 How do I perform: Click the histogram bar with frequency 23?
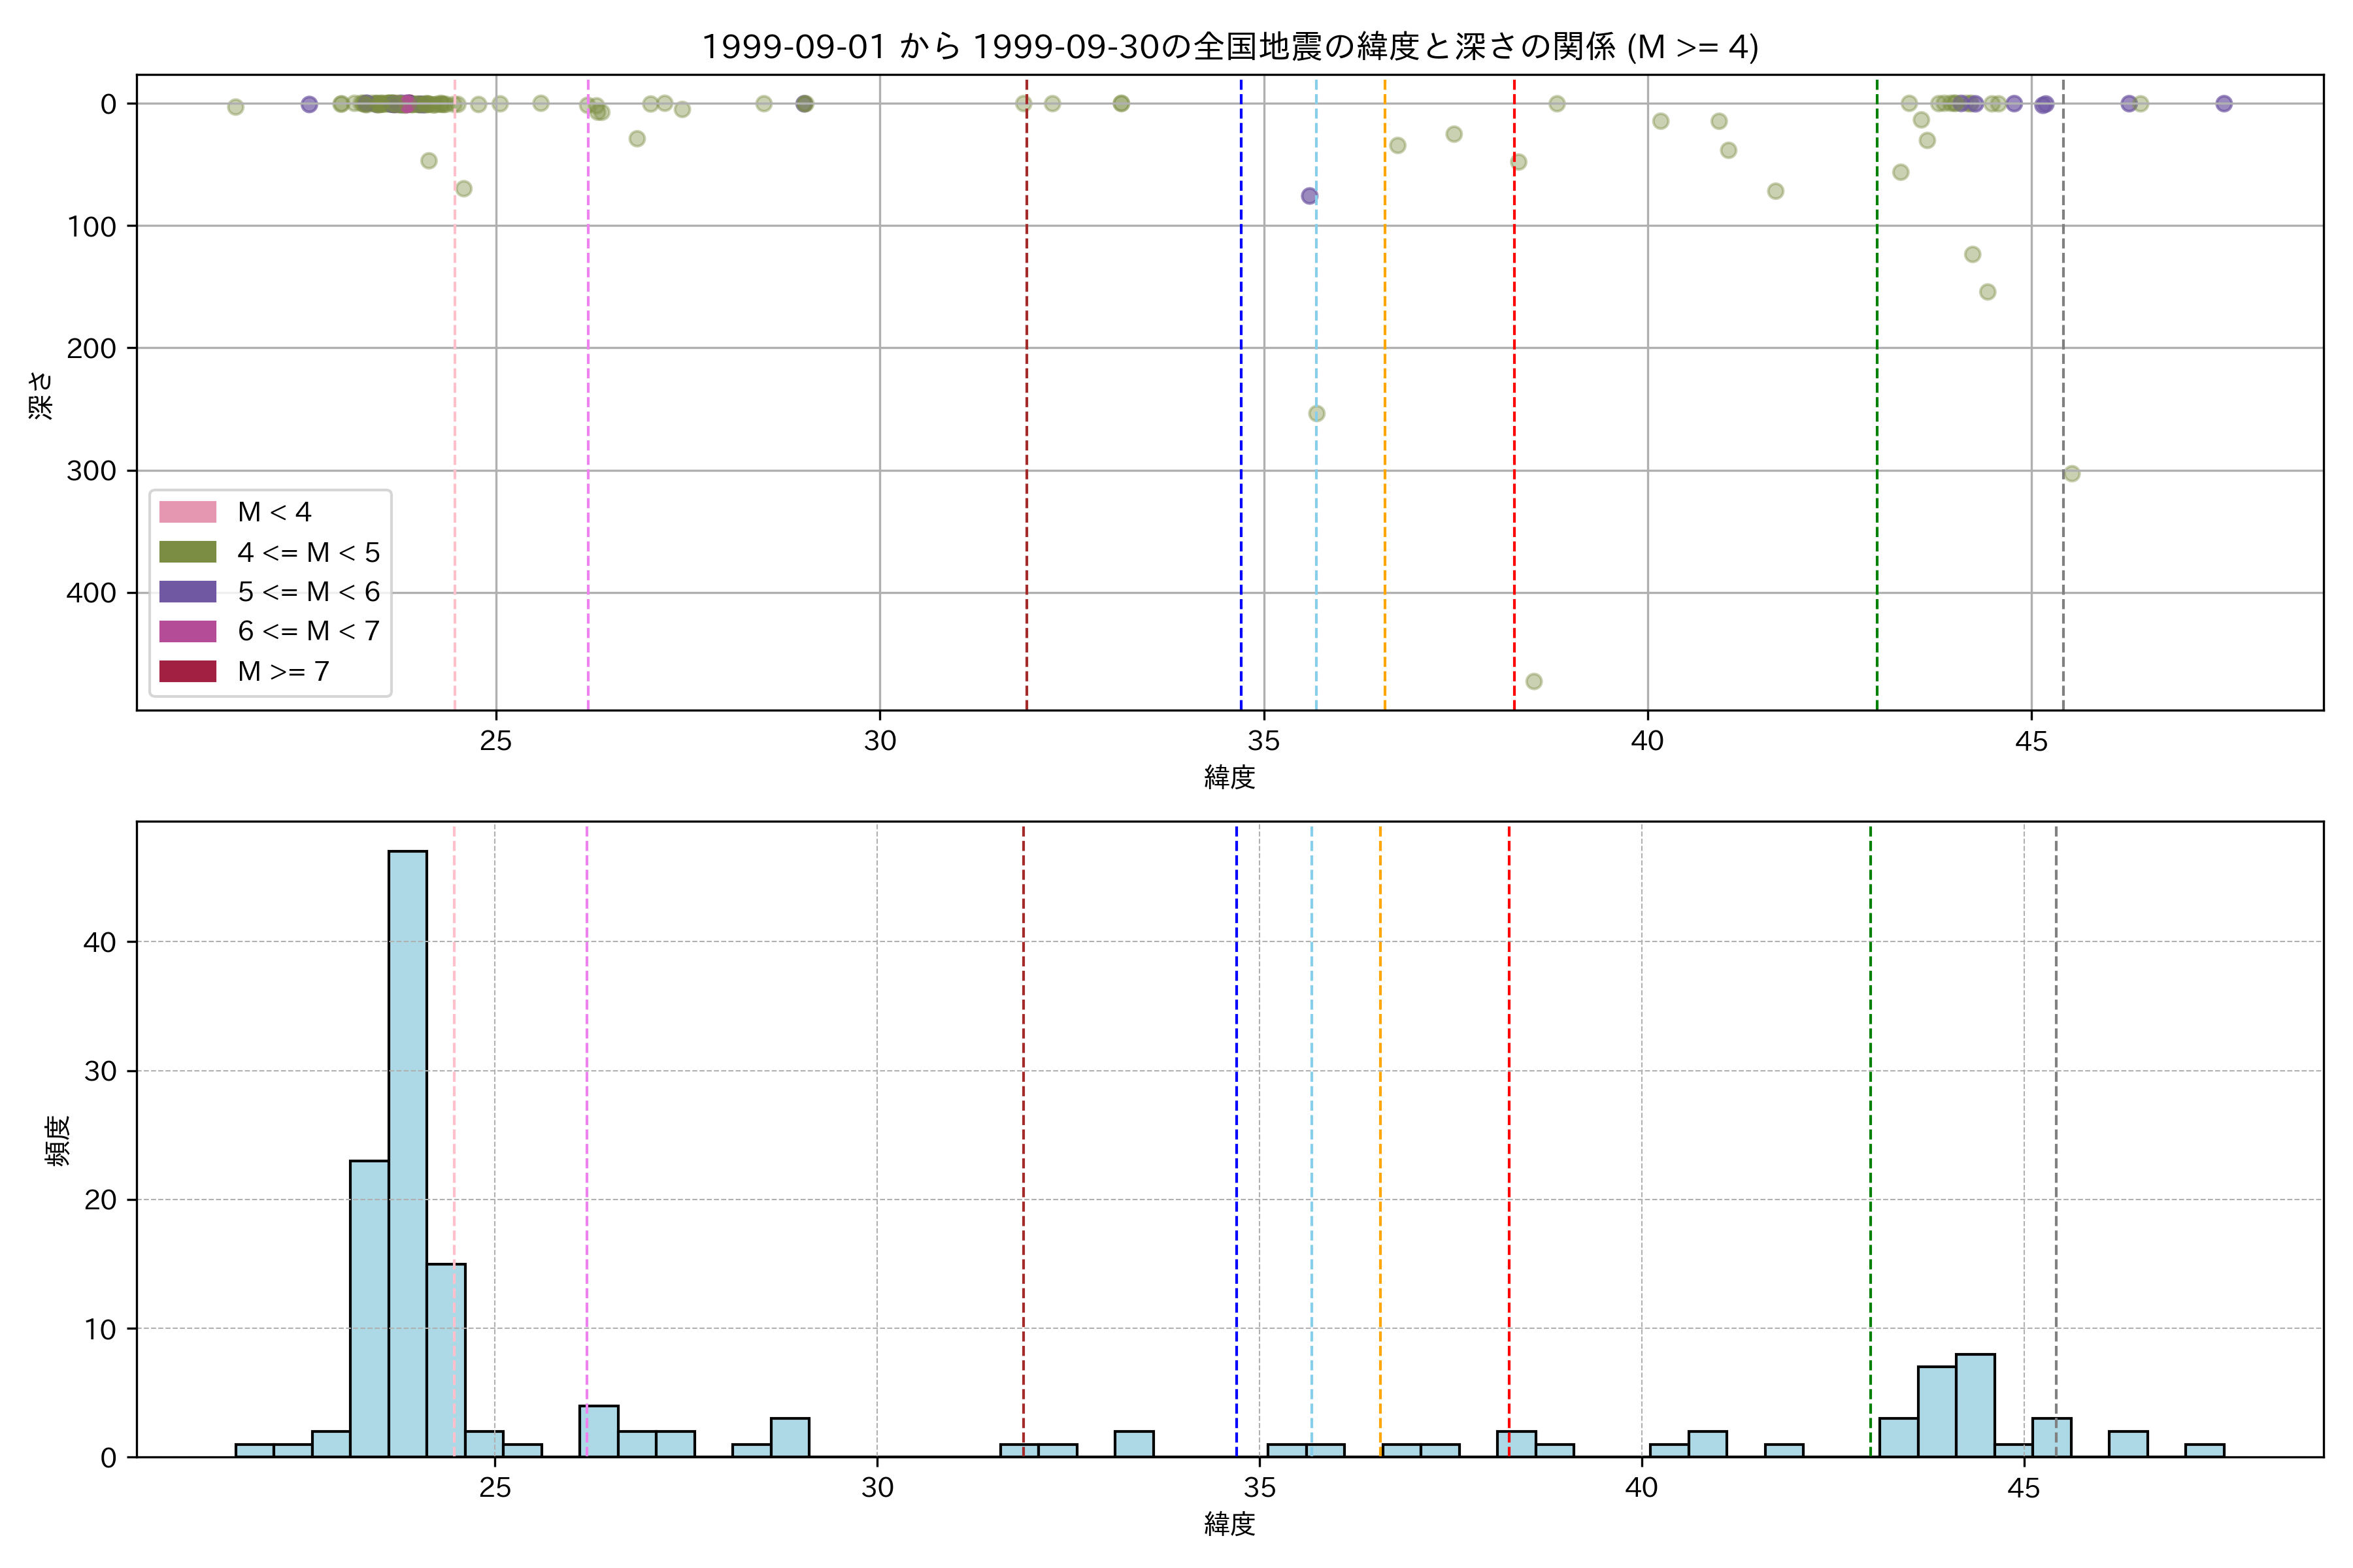pyautogui.click(x=369, y=1308)
